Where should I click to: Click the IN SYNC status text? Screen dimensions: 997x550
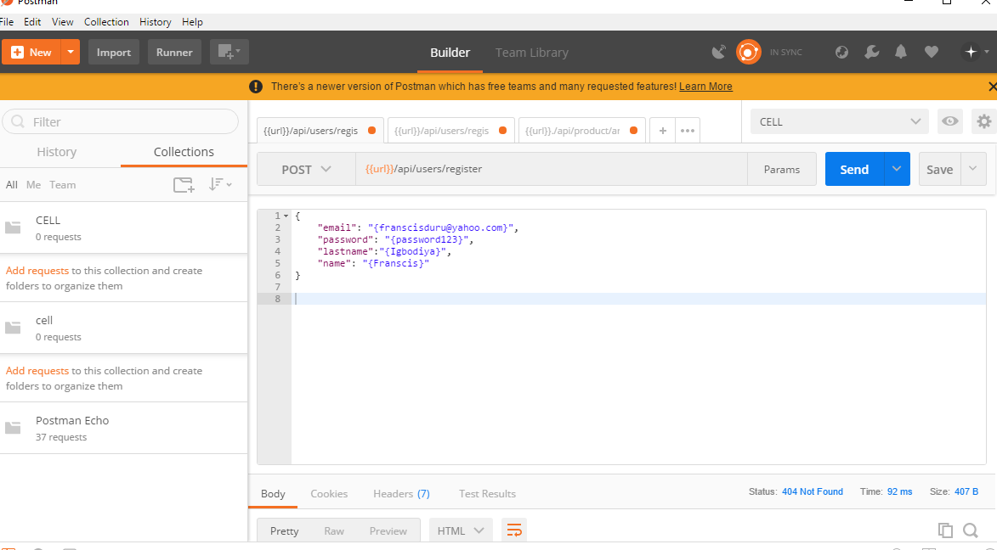point(786,52)
